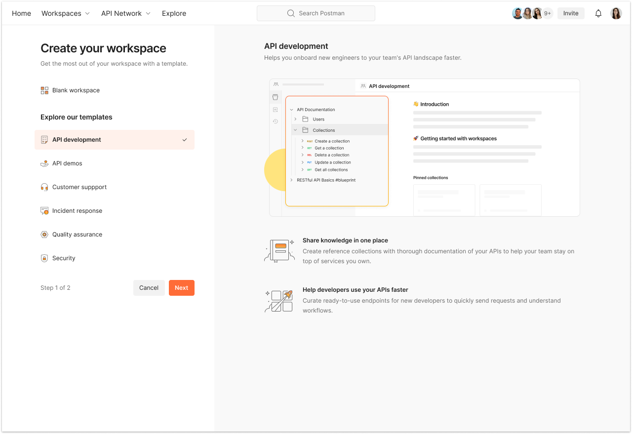Expand the API Network menu
The height and width of the screenshot is (434, 632).
click(x=125, y=13)
